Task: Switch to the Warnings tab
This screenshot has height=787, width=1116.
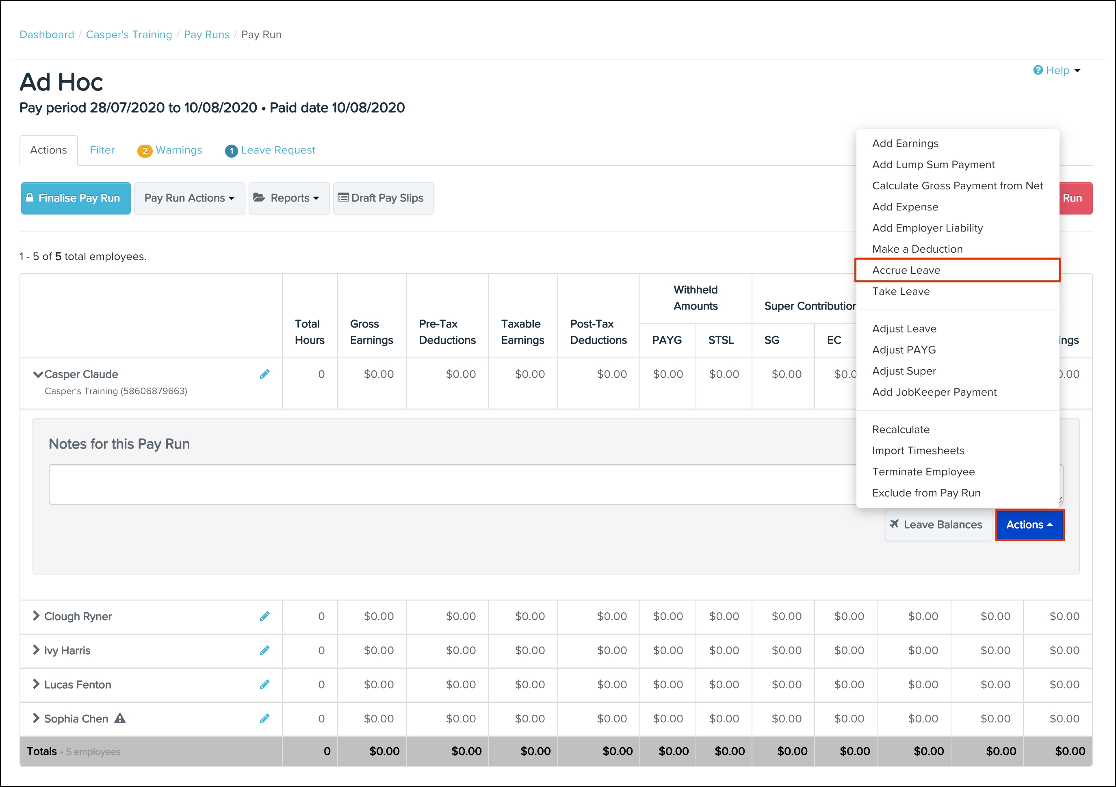Action: click(170, 150)
